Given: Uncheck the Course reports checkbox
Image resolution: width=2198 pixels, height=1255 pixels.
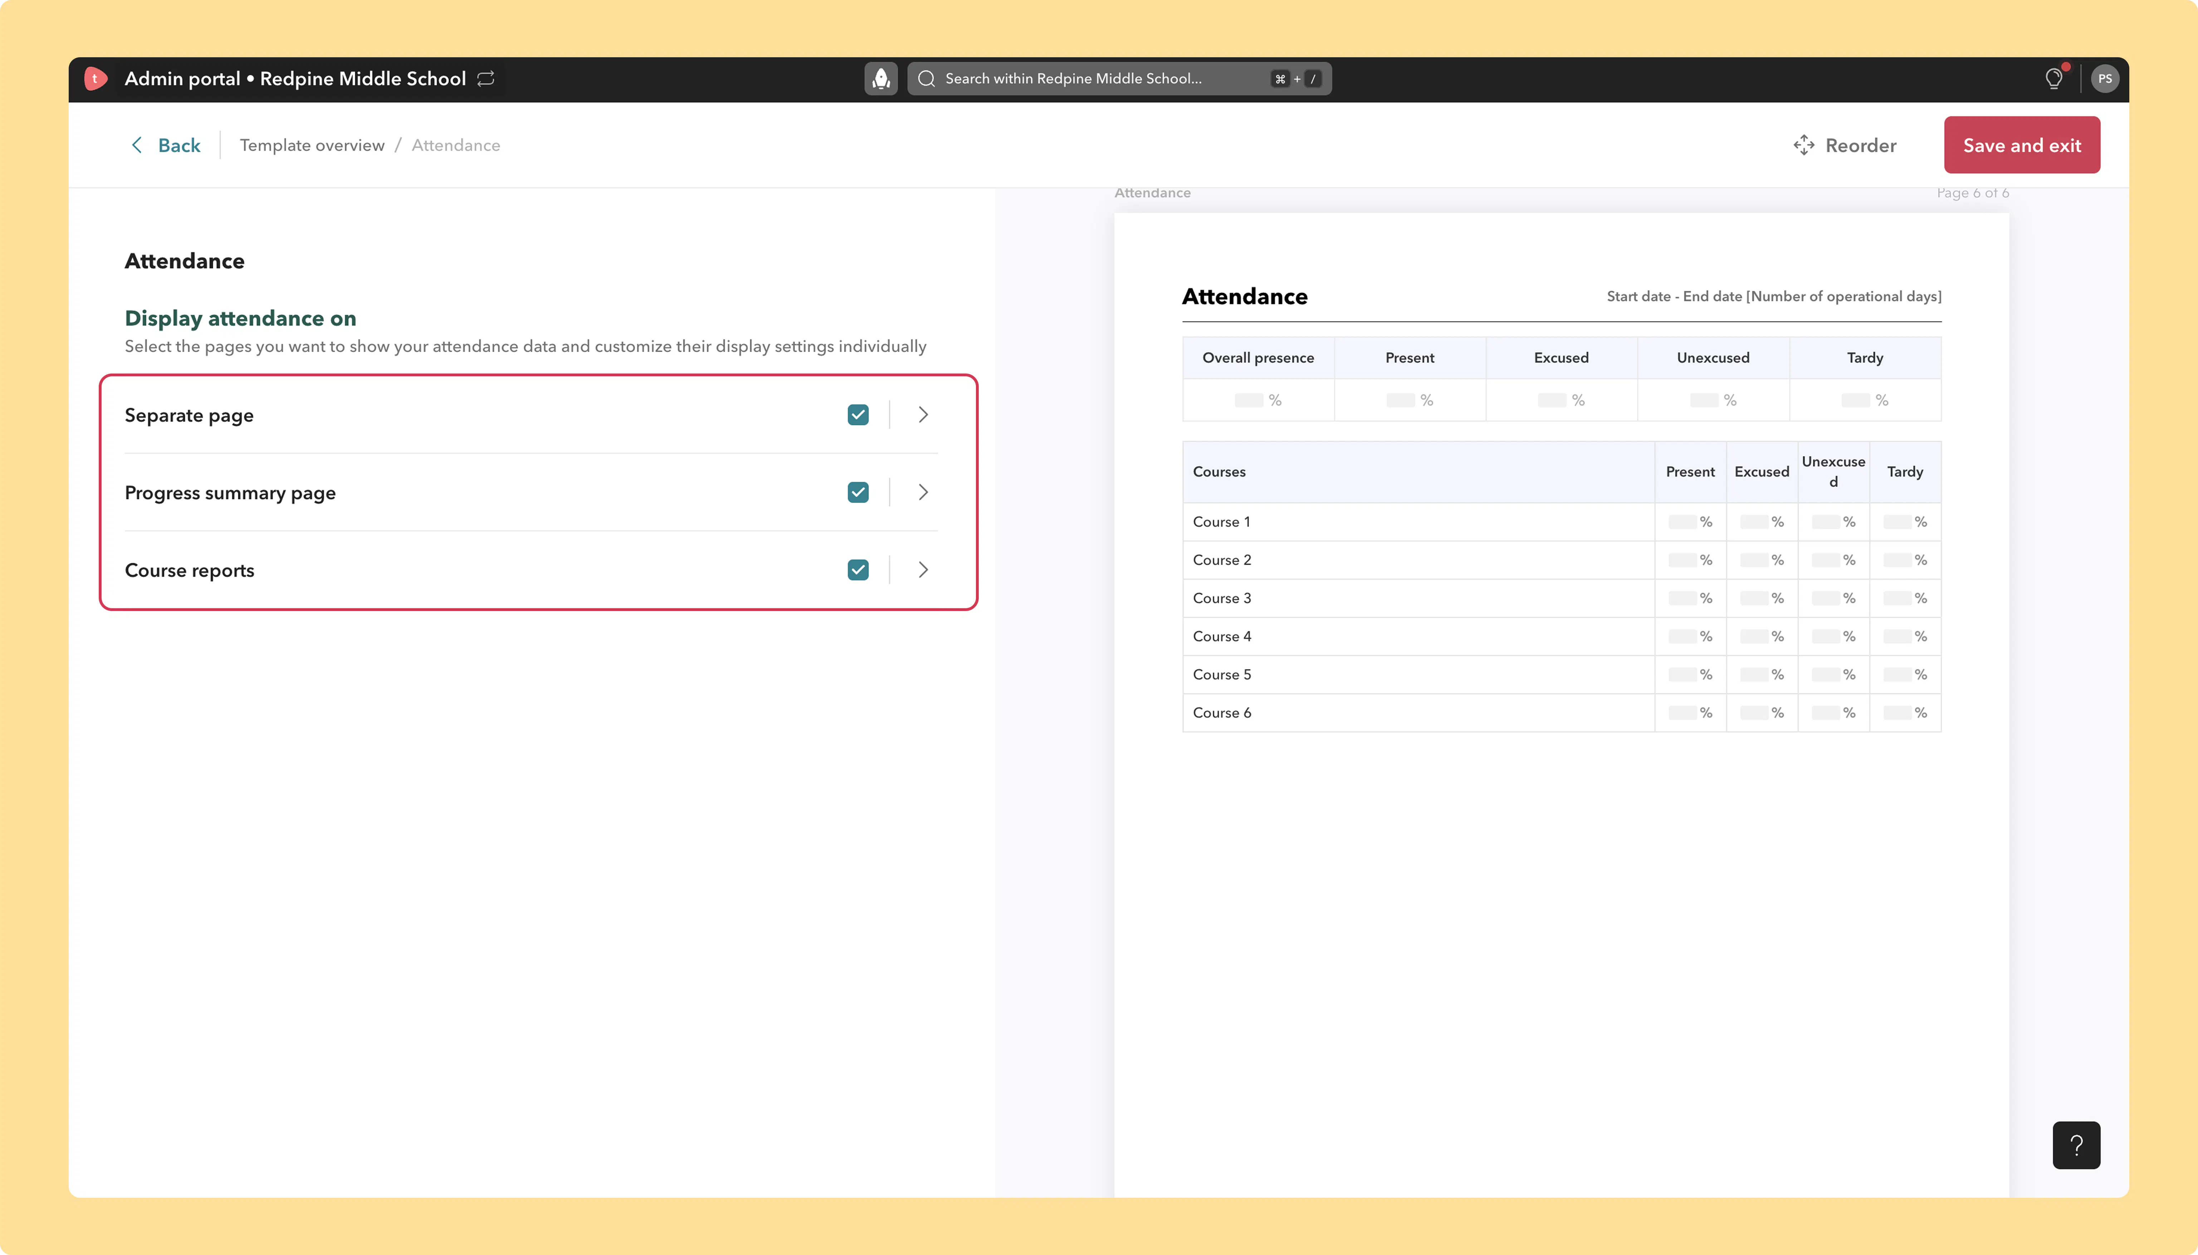Looking at the screenshot, I should 858,570.
